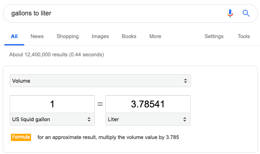Click the liter result field showing 3.78541
This screenshot has width=260, height=154.
(148, 104)
